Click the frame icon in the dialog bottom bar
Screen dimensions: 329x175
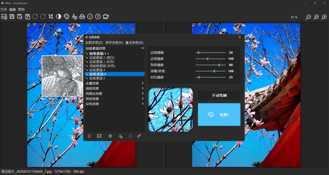[x=99, y=136]
